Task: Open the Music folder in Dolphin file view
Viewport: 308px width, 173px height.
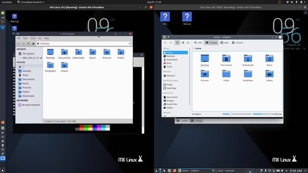Action: [269, 60]
